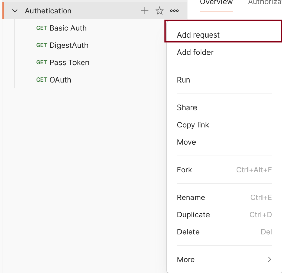
Task: Star the Authetication folder
Action: tap(160, 11)
